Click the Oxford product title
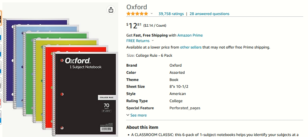This screenshot has width=308, height=137. (x=137, y=7)
